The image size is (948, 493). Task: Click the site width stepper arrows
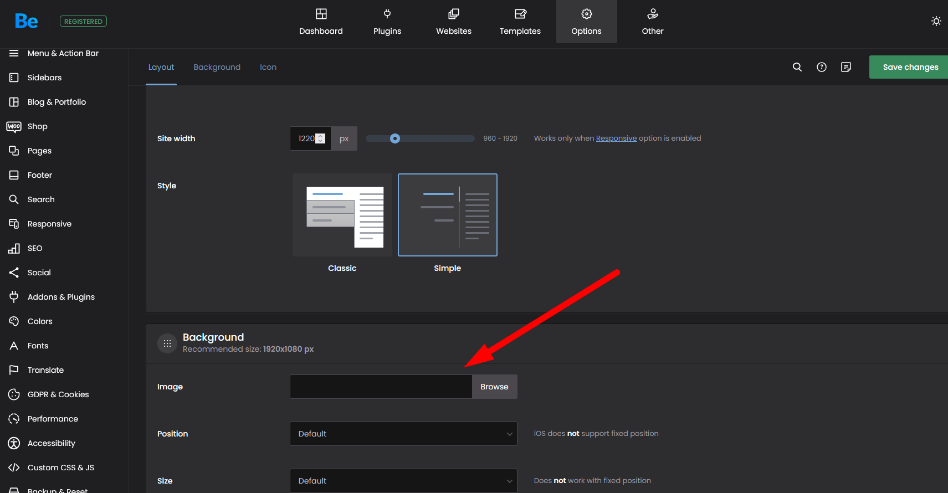tap(320, 138)
